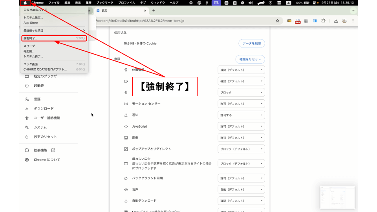
Task: Open ユーザー補助機能 settings section
Action: [x=47, y=118]
